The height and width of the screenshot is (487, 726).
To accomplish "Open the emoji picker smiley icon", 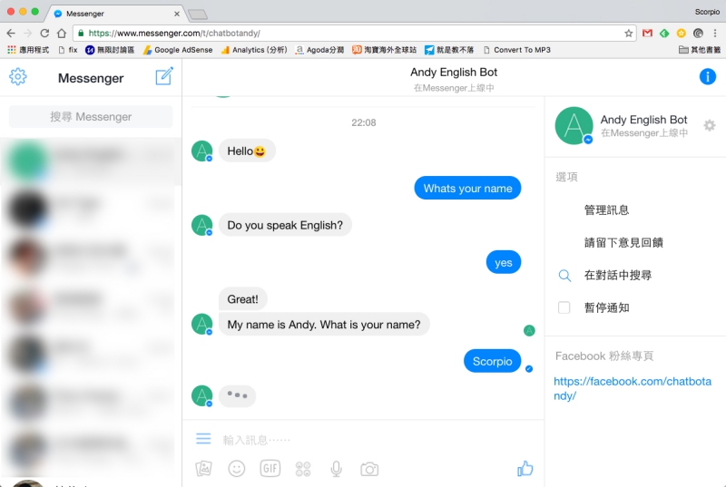I will 237,469.
